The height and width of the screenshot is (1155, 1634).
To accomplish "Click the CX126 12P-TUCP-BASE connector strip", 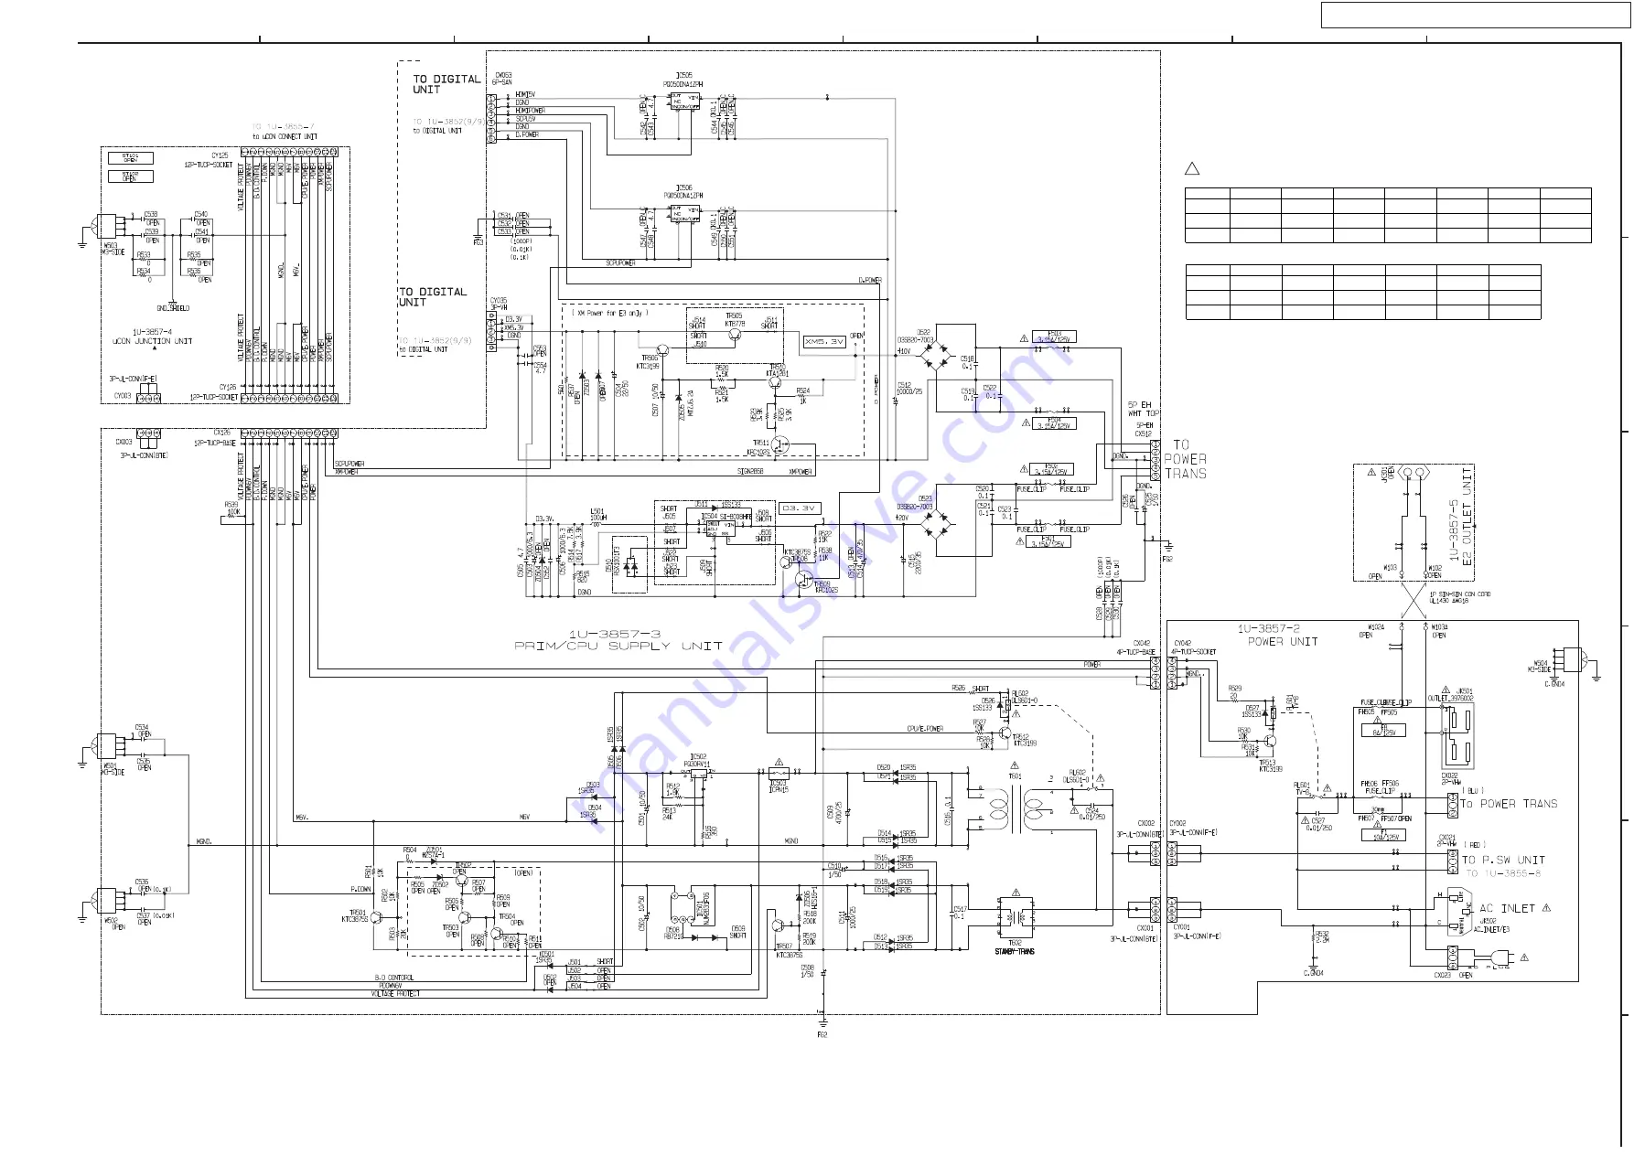I will [289, 433].
